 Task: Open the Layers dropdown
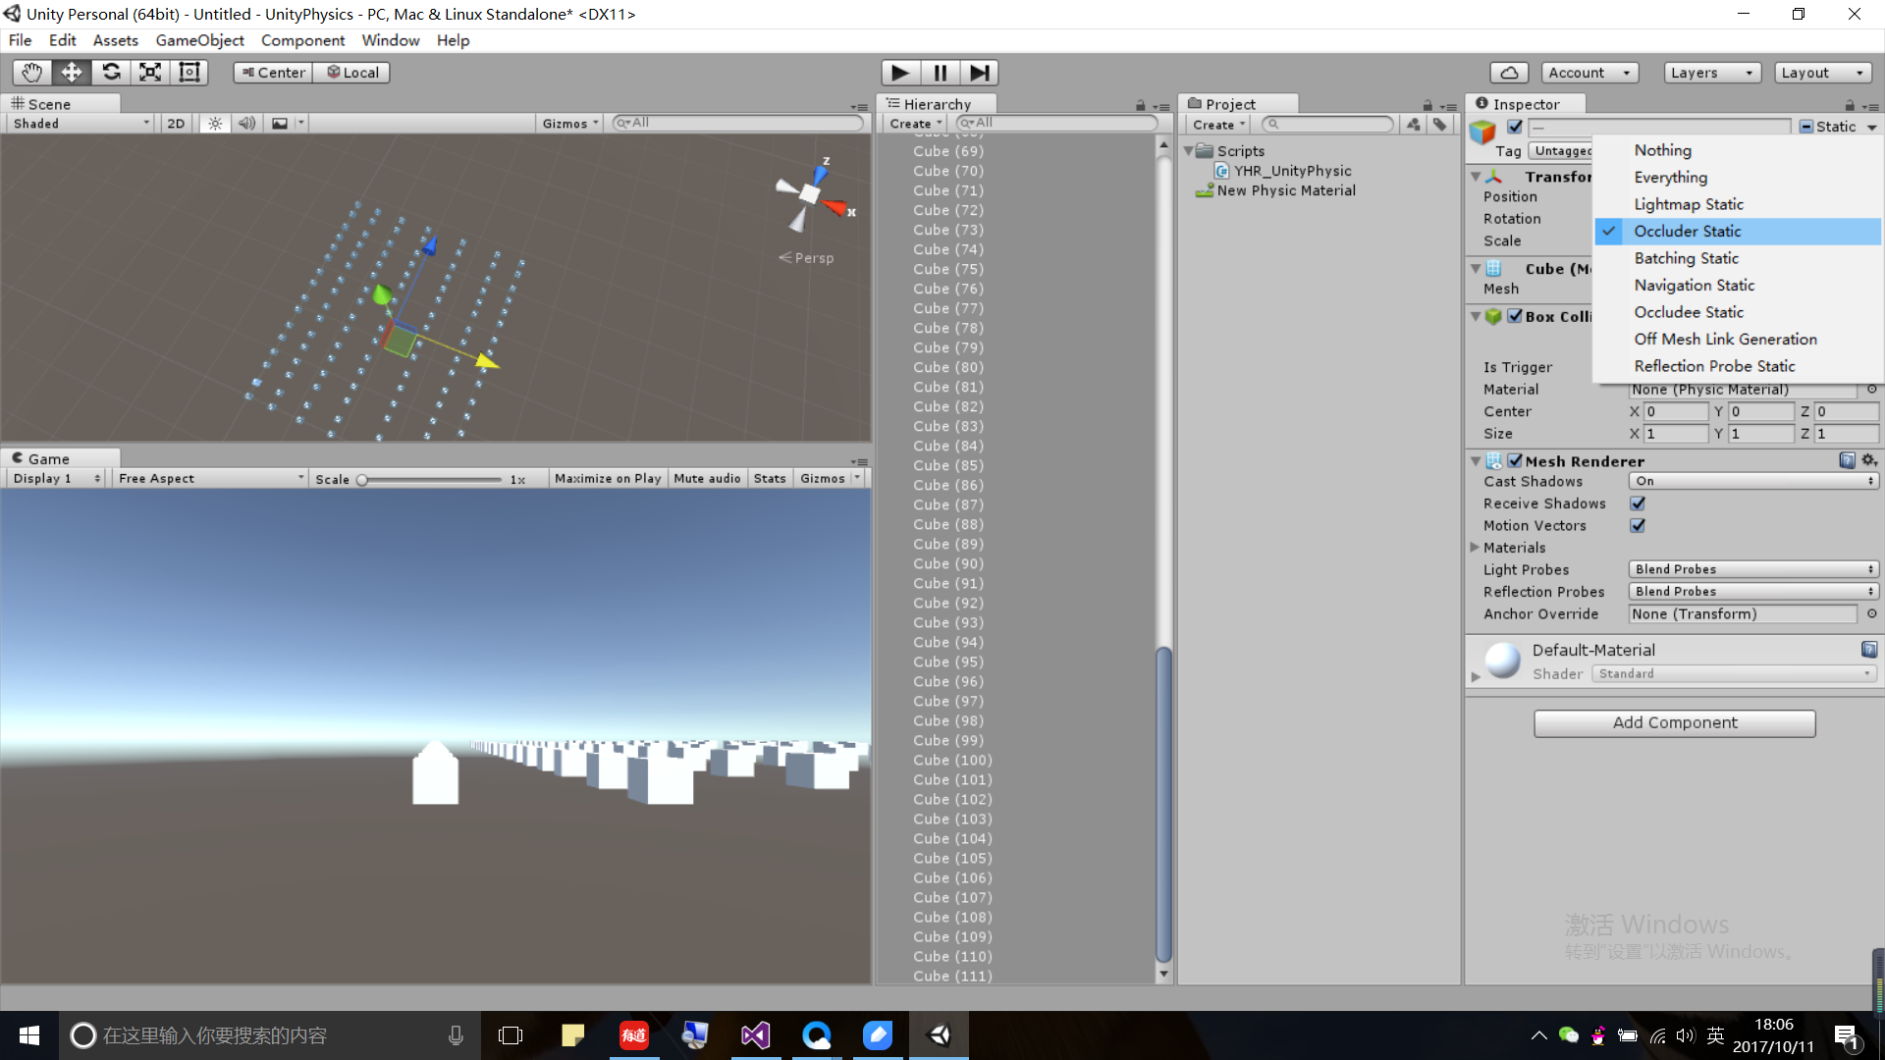[x=1711, y=73]
